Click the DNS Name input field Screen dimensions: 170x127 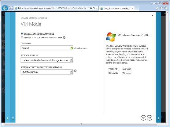point(47,48)
